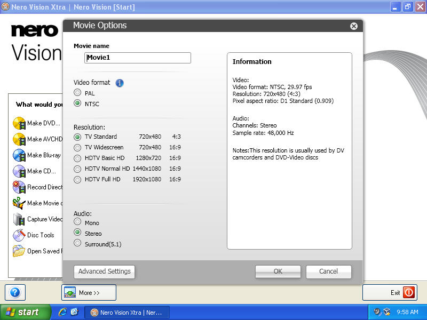Select the NTSC video format
Image resolution: width=427 pixels, height=320 pixels.
[x=77, y=103]
